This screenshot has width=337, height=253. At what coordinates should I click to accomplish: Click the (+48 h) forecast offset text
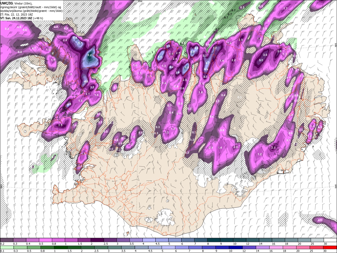(x=38, y=18)
